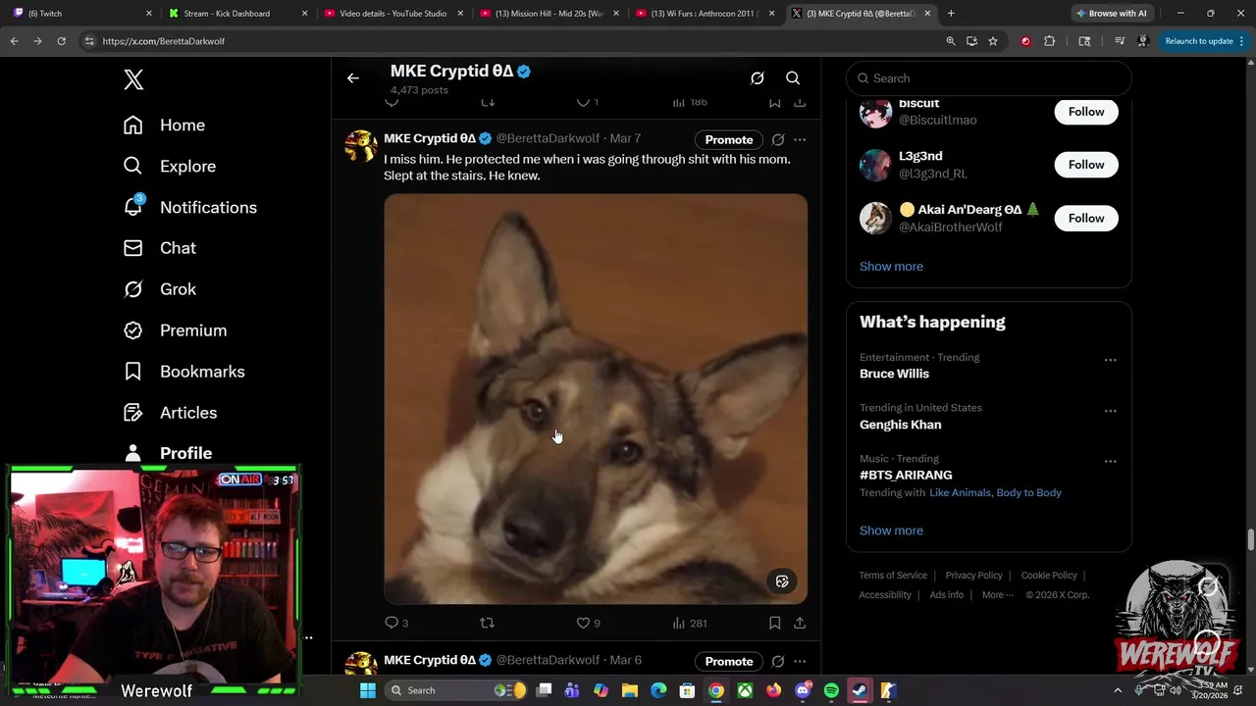Viewport: 1256px width, 706px height.
Task: Open Windows Start menu
Action: tap(368, 690)
